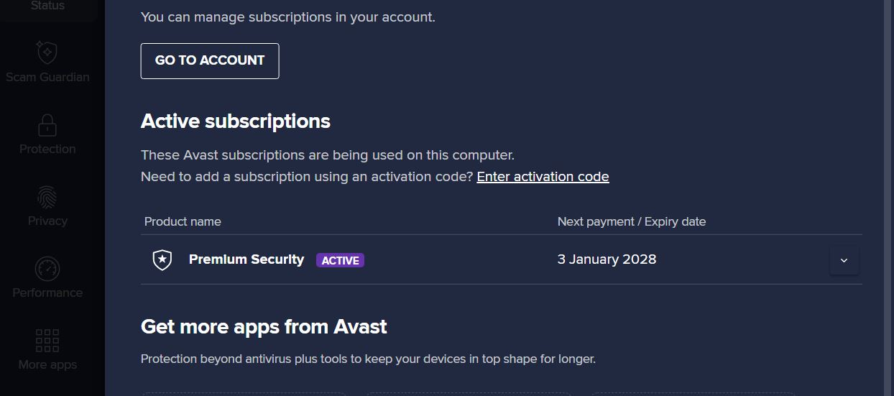Switch to the Status sidebar section
894x396 pixels.
pos(47,6)
